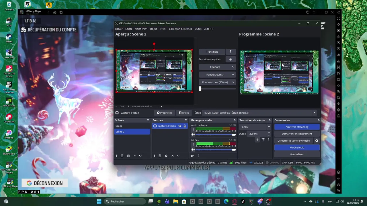Open Afficher (V) menu
The image size is (367, 206).
pyautogui.click(x=141, y=29)
